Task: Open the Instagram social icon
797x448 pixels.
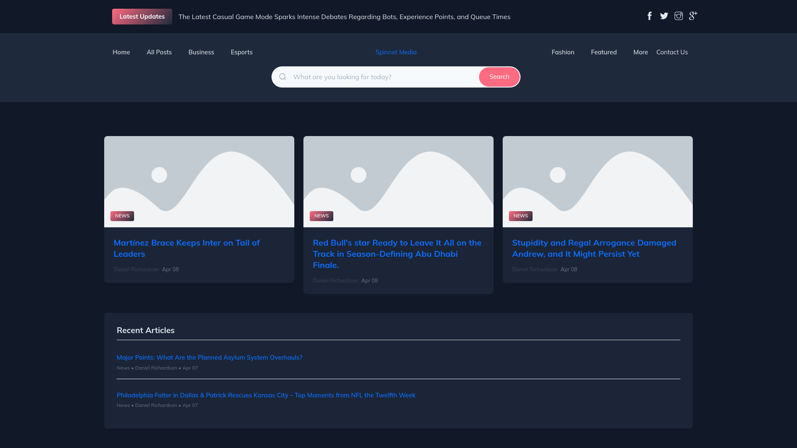Action: (x=679, y=16)
